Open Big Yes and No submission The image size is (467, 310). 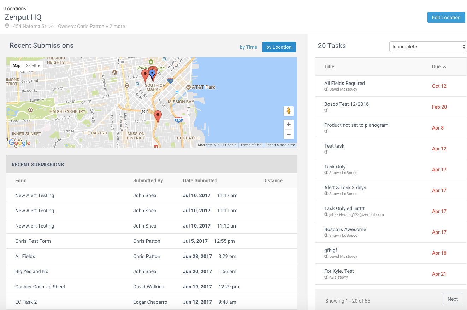[152, 271]
